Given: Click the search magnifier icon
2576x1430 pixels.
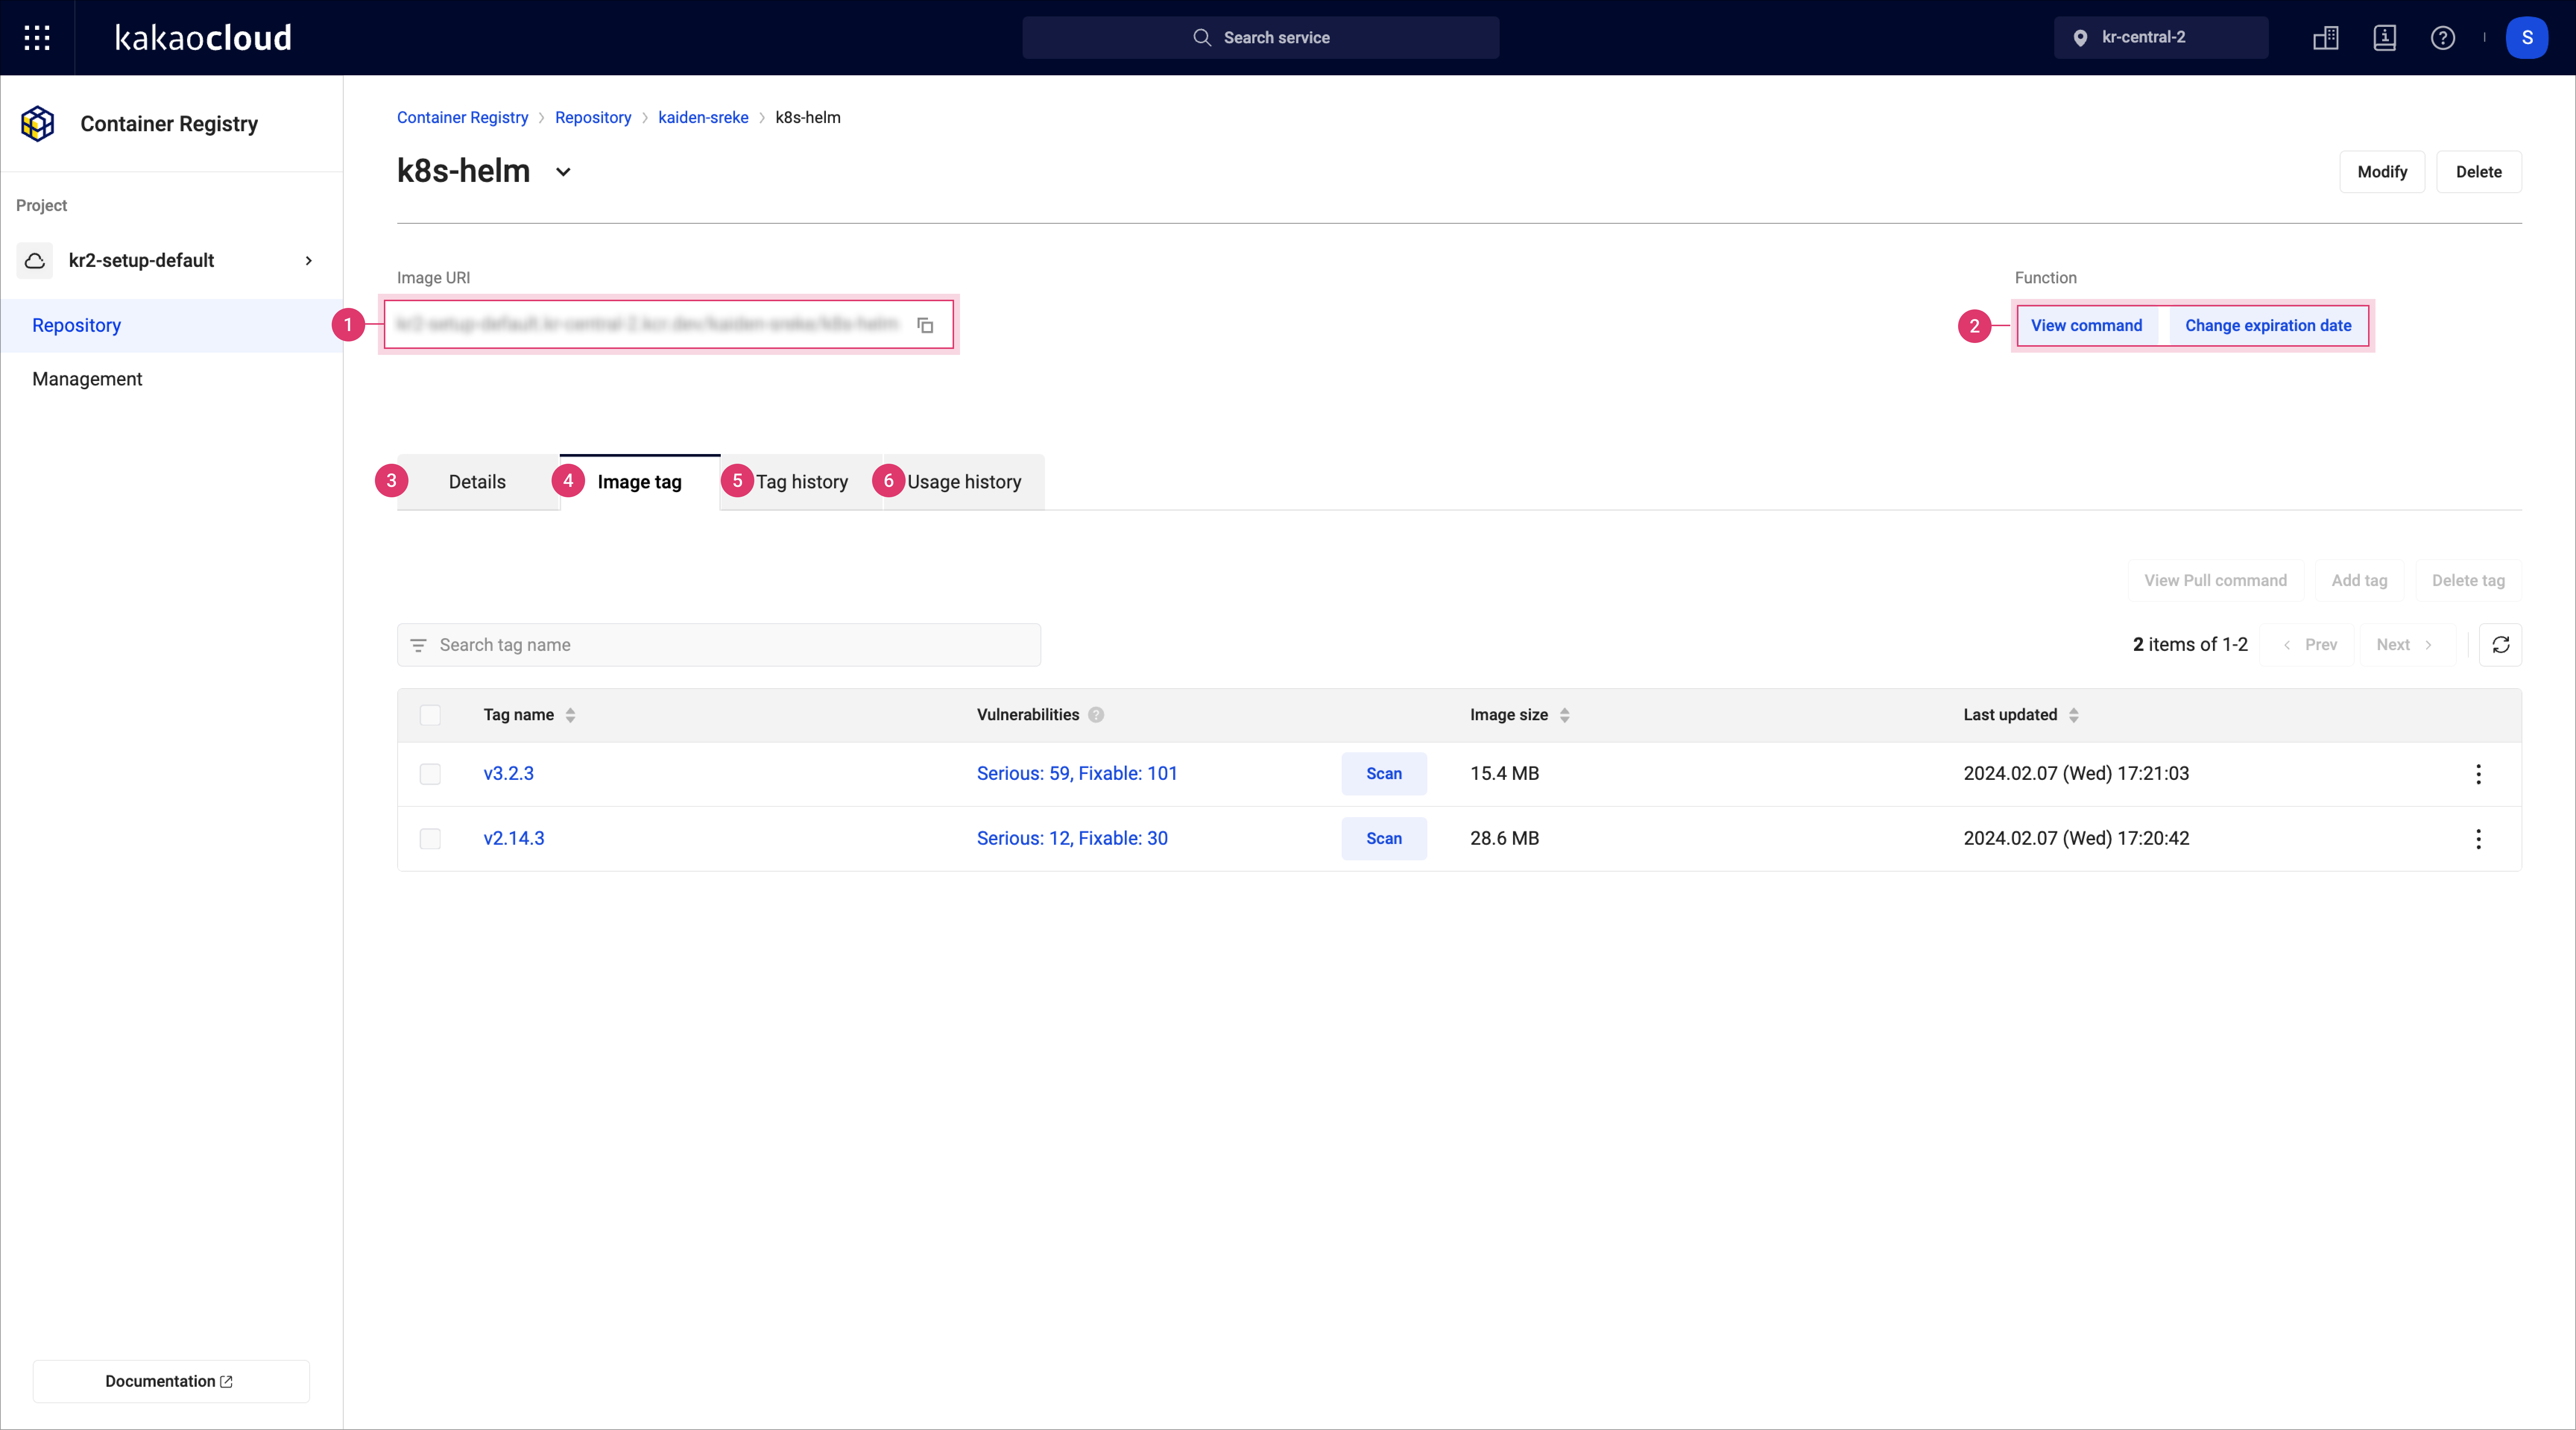Looking at the screenshot, I should [1202, 38].
